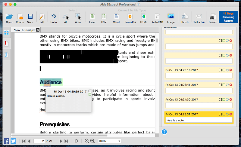Click blue rotate icon on 04:25:31 comment
This screenshot has height=147, width=241.
click(x=227, y=114)
